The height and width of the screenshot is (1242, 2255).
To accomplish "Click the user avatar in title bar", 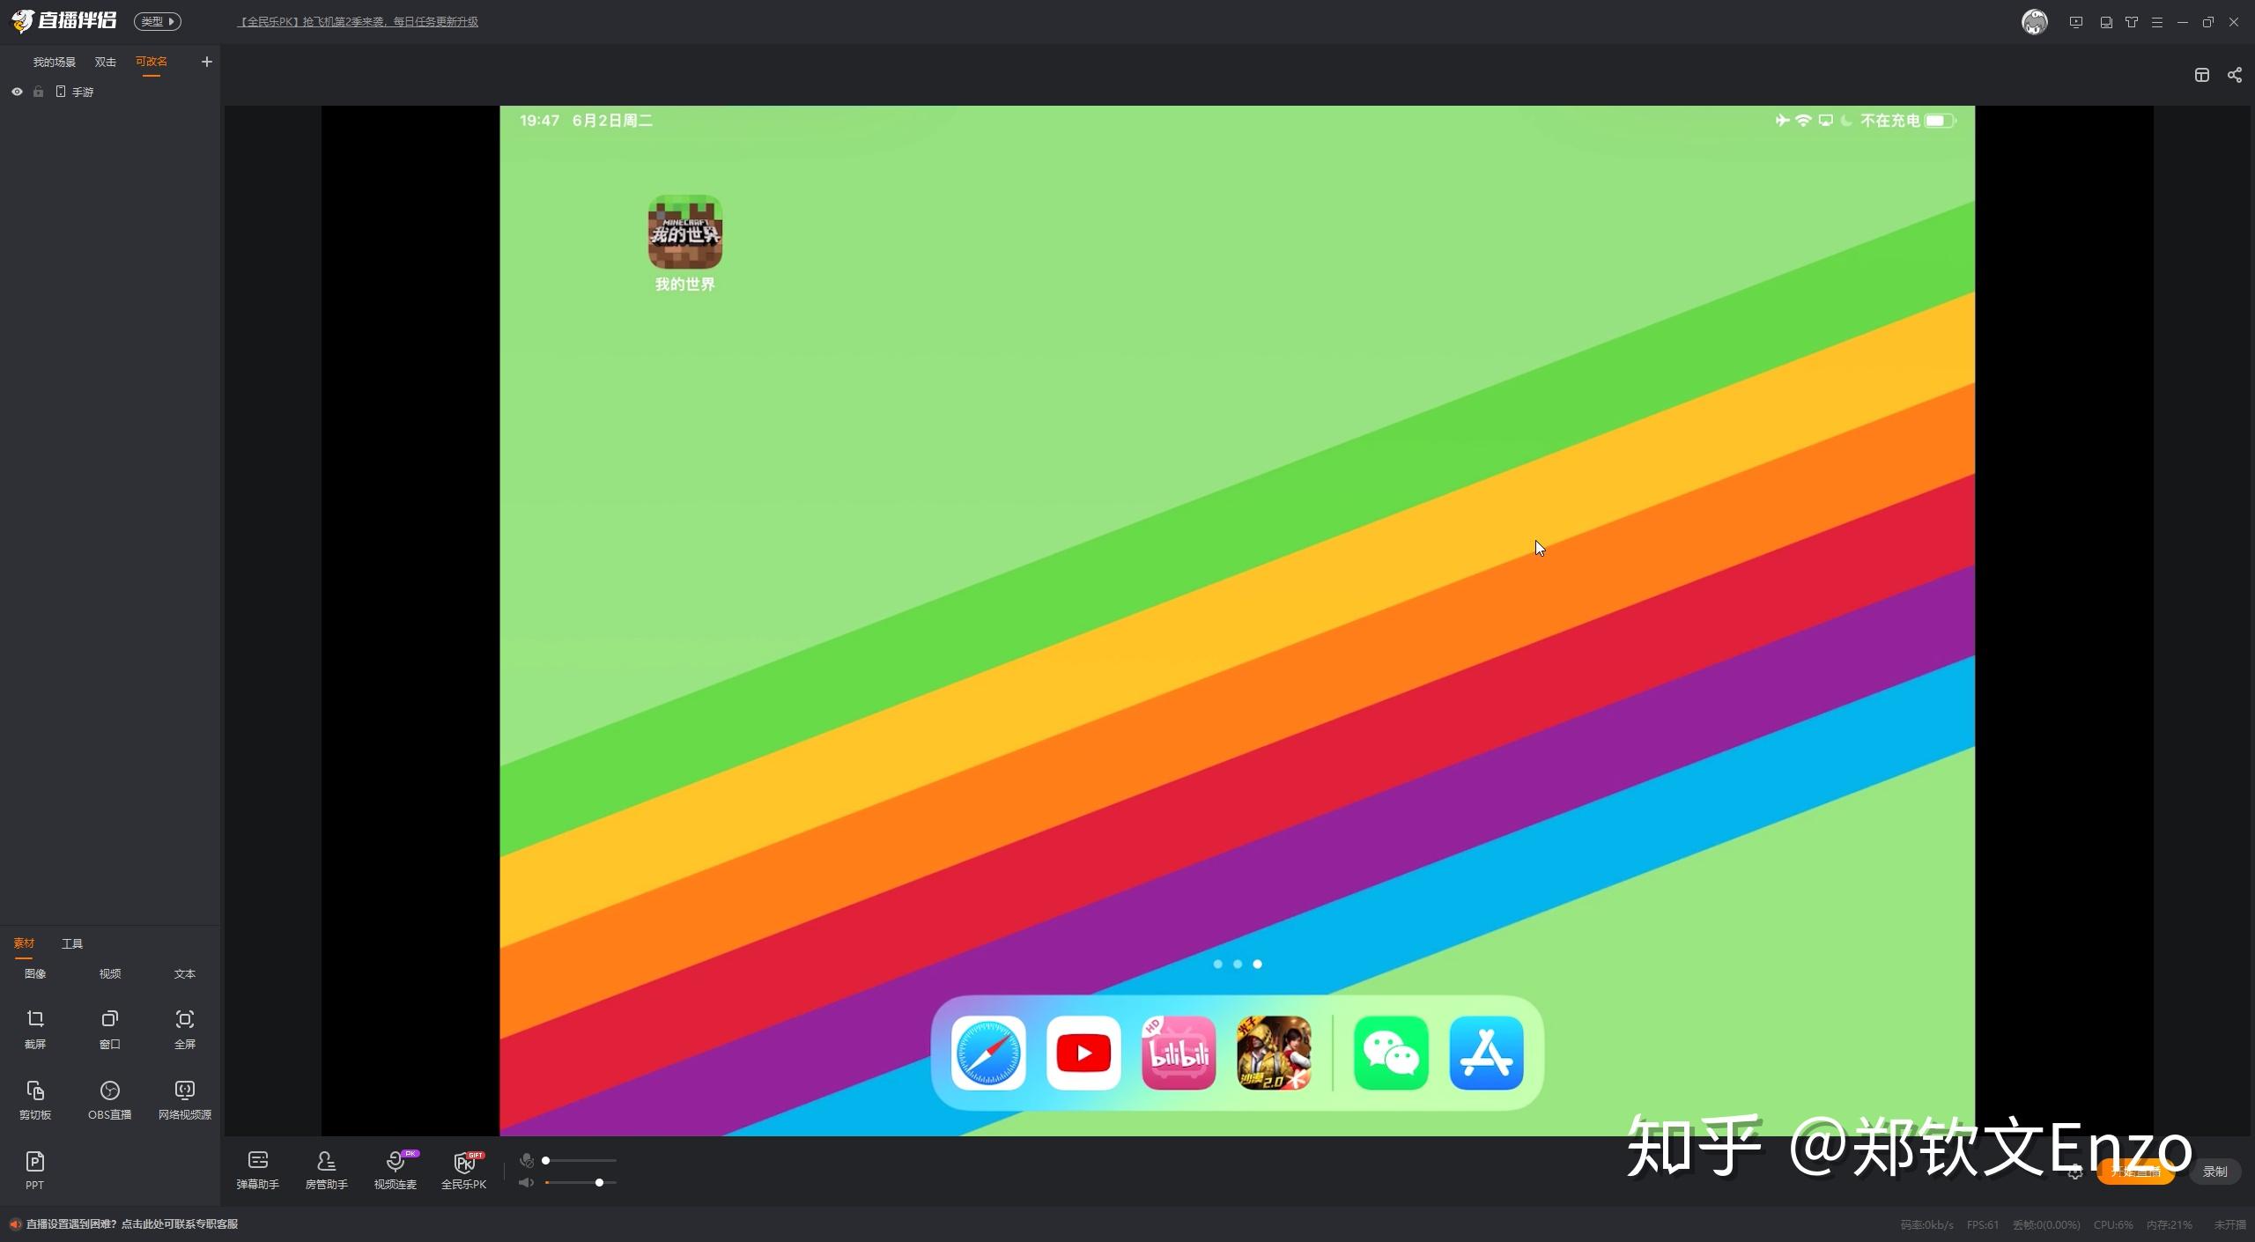I will click(x=2035, y=22).
